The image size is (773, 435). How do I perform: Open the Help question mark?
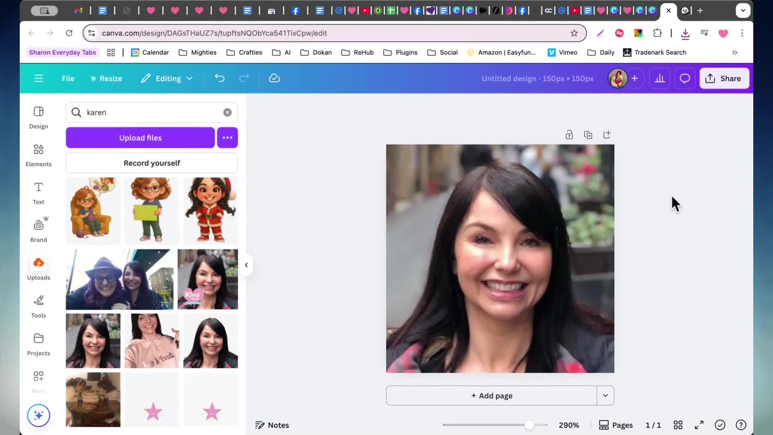(741, 425)
